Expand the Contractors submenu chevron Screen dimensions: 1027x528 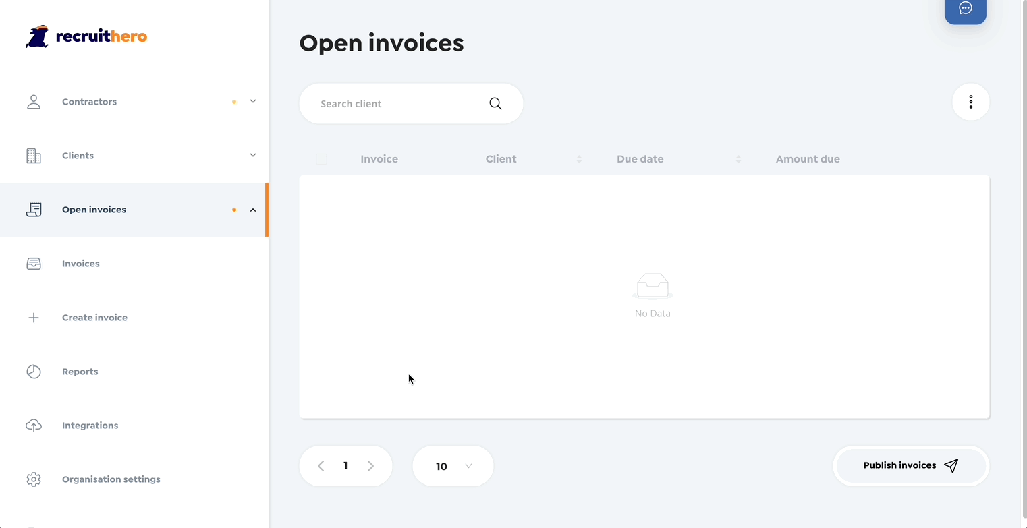pyautogui.click(x=253, y=102)
